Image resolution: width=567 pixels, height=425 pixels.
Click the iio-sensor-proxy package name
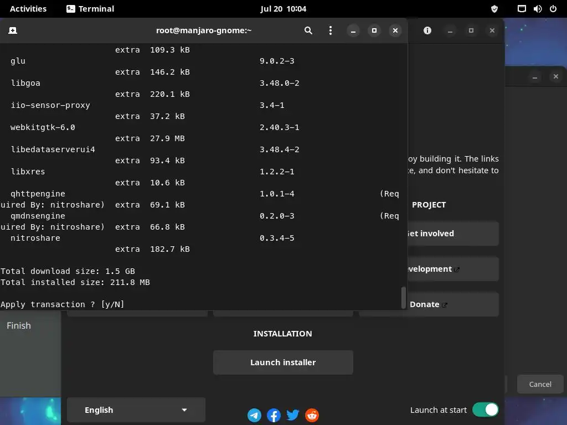pos(50,106)
